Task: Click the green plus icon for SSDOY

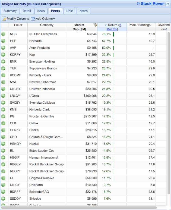Action: point(3,199)
